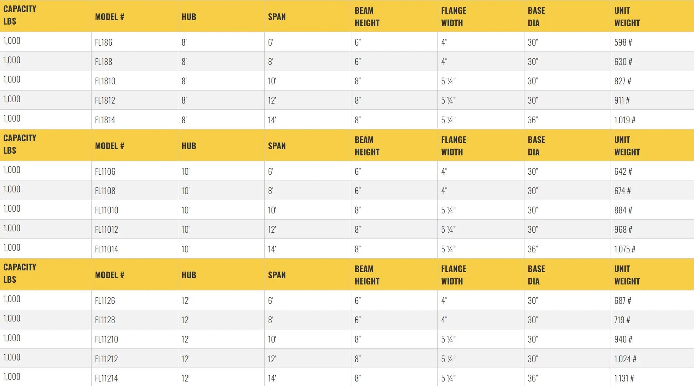The height and width of the screenshot is (386, 694).
Task: Click the FL1106 model cell
Action: (x=105, y=171)
